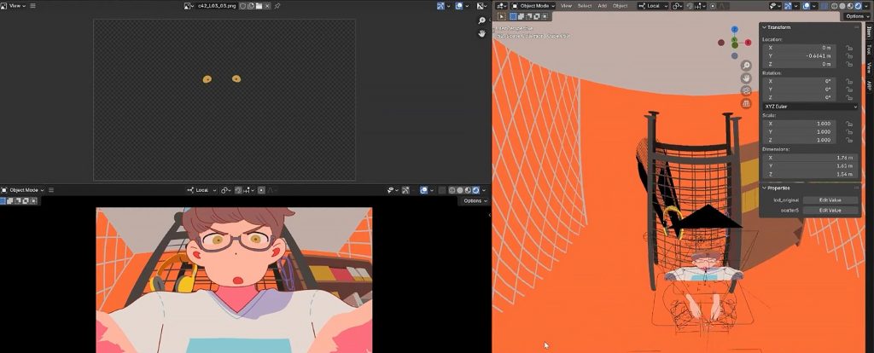Open Object Mode dropdown in right viewport

(x=532, y=6)
